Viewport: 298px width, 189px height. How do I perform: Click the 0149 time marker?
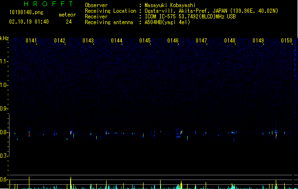[258, 41]
